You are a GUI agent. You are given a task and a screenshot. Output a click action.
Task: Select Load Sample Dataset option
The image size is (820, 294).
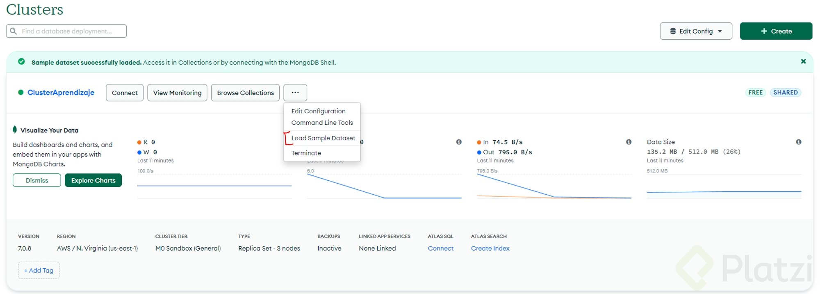point(323,138)
